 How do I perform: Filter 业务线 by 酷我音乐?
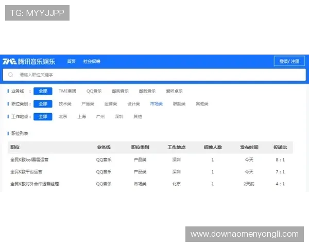pos(147,91)
